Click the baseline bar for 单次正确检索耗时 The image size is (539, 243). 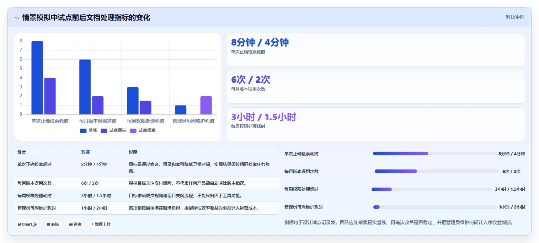pyautogui.click(x=37, y=78)
